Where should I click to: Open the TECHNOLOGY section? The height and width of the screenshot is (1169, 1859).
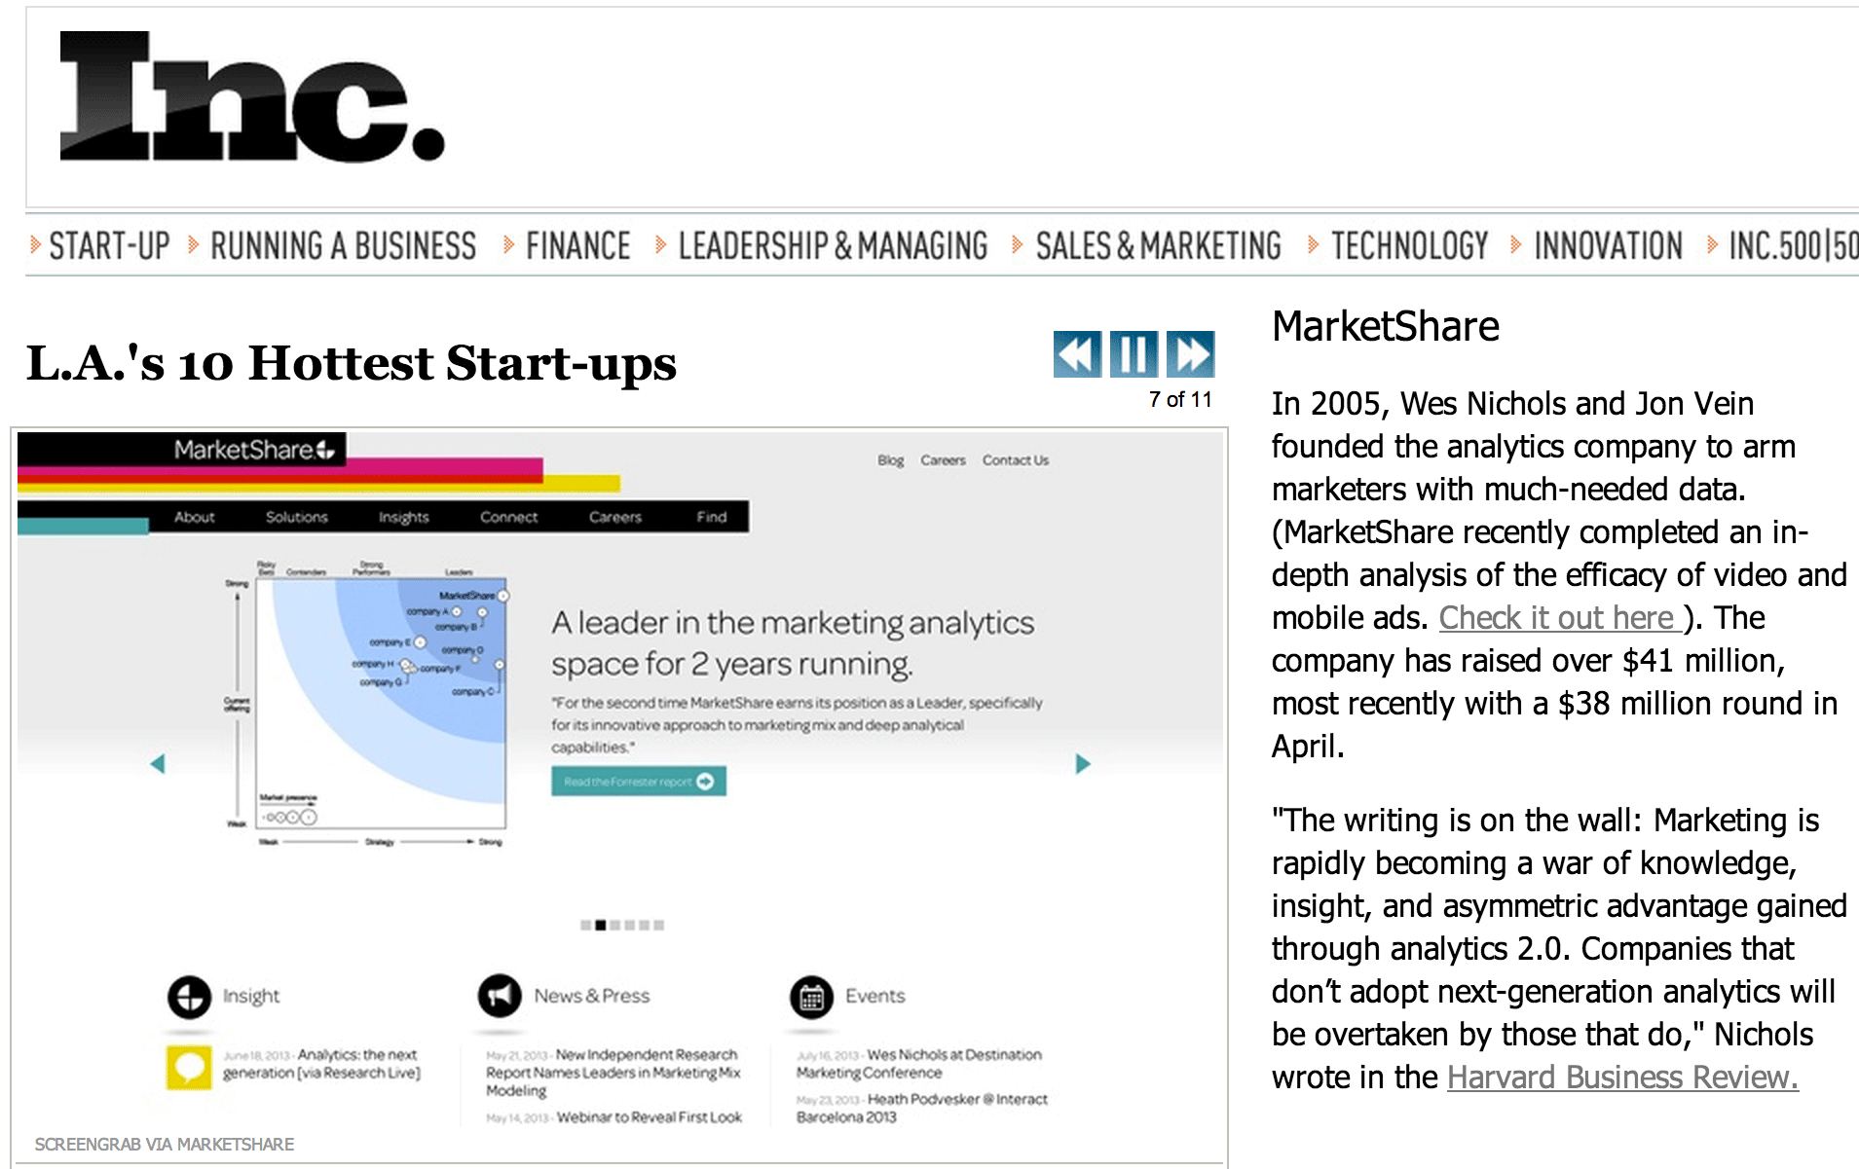[x=1409, y=246]
